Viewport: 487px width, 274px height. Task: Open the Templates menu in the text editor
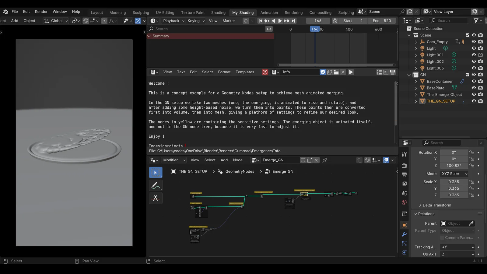pos(245,72)
